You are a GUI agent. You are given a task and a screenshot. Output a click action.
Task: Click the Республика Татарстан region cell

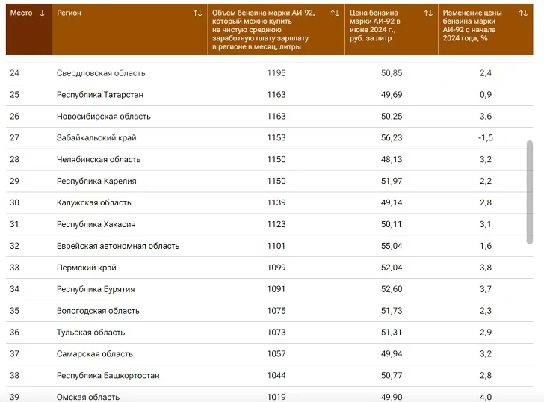click(x=100, y=95)
